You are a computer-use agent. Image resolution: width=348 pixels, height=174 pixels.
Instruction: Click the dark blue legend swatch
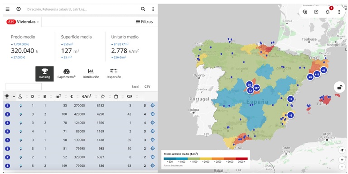click(x=170, y=159)
